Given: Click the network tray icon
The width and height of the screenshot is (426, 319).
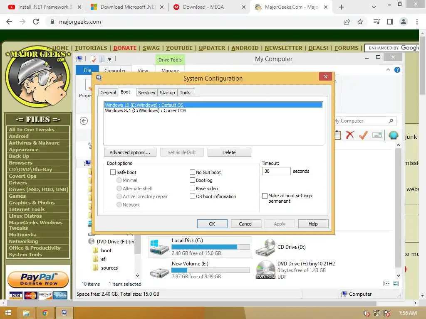Looking at the screenshot, I should [x=377, y=313].
